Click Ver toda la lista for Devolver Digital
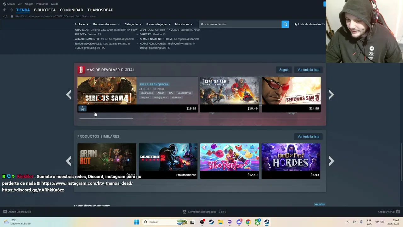The height and width of the screenshot is (227, 403). click(308, 70)
